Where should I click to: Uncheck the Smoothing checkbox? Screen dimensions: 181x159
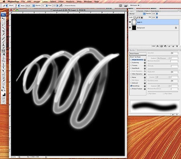pyautogui.click(x=131, y=86)
